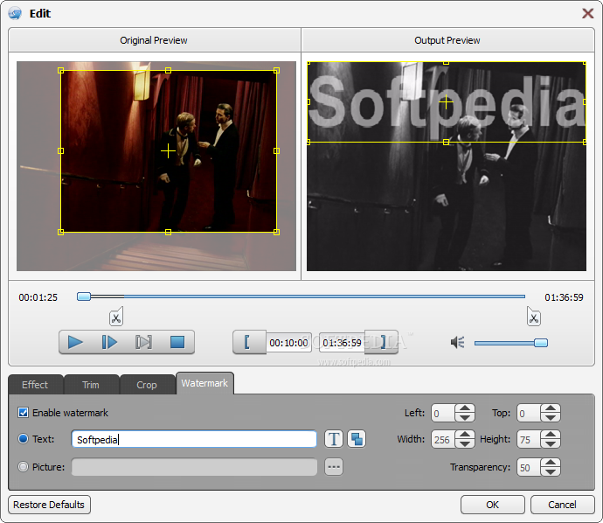603x523 pixels.
Task: Open the watermark text color button
Action: pos(357,439)
